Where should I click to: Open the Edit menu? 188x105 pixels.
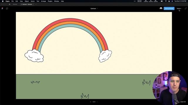[17, 1]
